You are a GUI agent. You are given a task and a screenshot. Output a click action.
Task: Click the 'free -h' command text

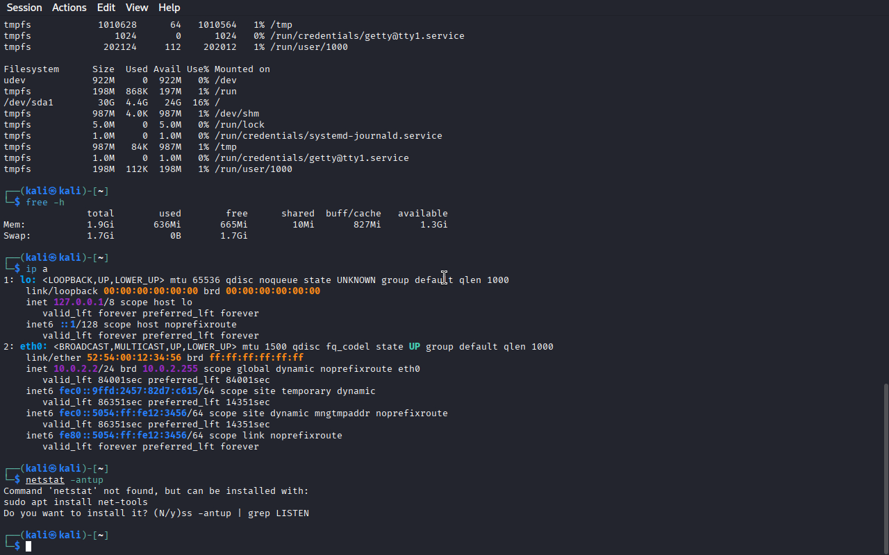pos(45,202)
